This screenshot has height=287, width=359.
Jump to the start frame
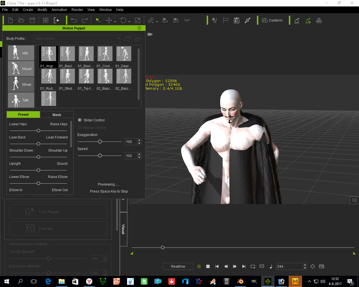217,266
